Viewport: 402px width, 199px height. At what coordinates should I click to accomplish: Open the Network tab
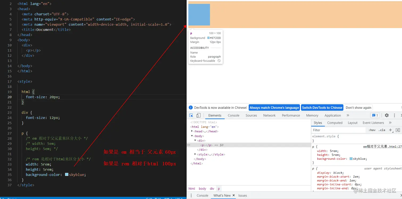(x=269, y=115)
